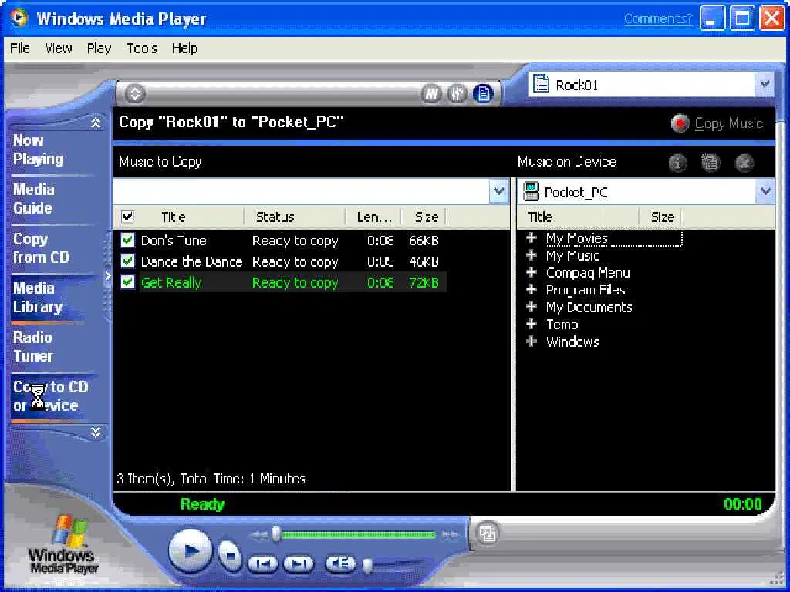This screenshot has height=592, width=790.
Task: Expand the Windows folder
Action: click(x=532, y=341)
